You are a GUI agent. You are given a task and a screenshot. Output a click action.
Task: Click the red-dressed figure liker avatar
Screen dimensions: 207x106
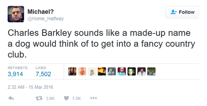[x=82, y=72]
